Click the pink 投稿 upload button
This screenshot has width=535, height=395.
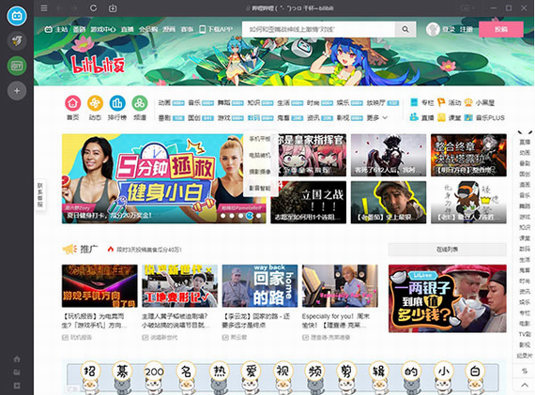pyautogui.click(x=501, y=29)
